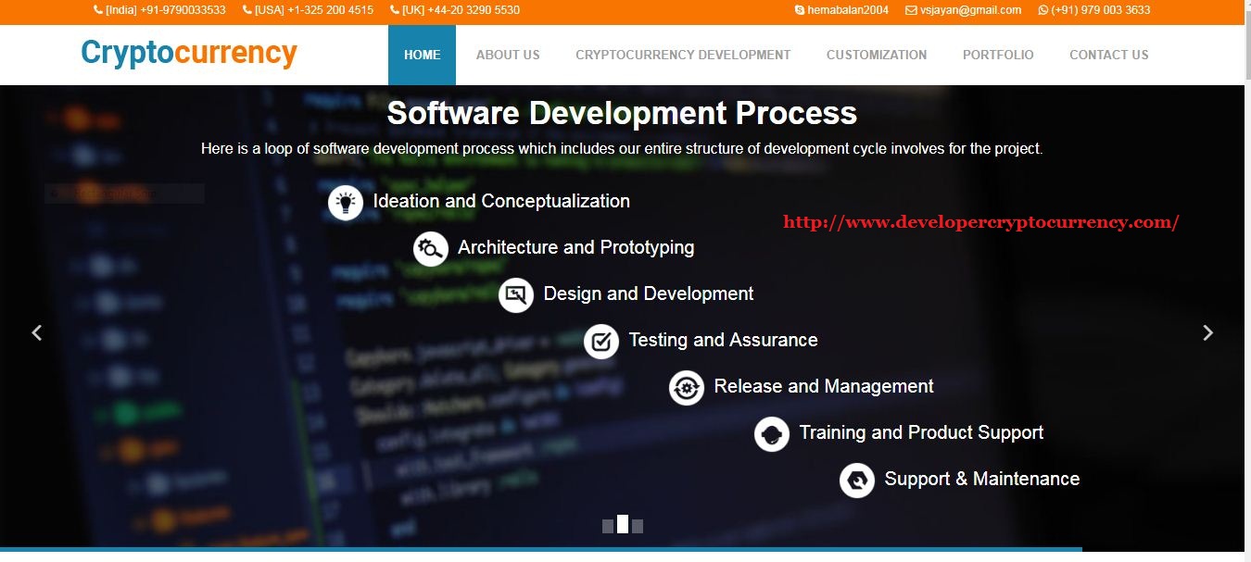Viewport: 1251px width, 562px height.
Task: Expand the next slide with right chevron arrow
Action: point(1208,331)
